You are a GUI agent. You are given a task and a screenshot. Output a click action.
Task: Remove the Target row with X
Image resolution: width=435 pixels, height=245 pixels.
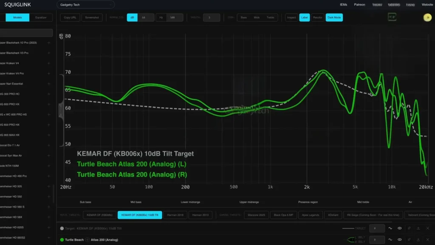428,228
